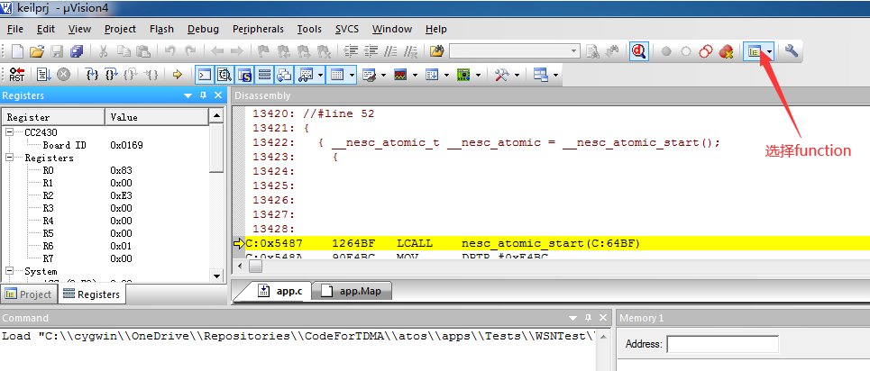Open the find text combo box dropdown

pyautogui.click(x=573, y=51)
